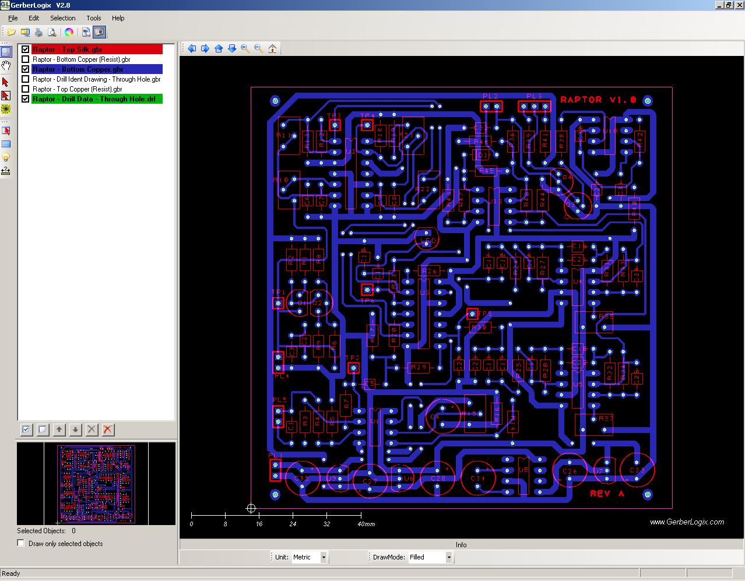The width and height of the screenshot is (745, 581).
Task: Check Raptor - Top Copper (Resist).gbr layer
Action: (x=26, y=89)
